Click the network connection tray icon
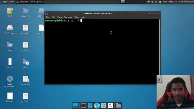Image resolution: width=194 pixels, height=109 pixels. [x=149, y=2]
